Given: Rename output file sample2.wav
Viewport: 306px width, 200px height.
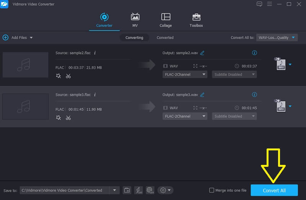Looking at the screenshot, I should tap(202, 53).
